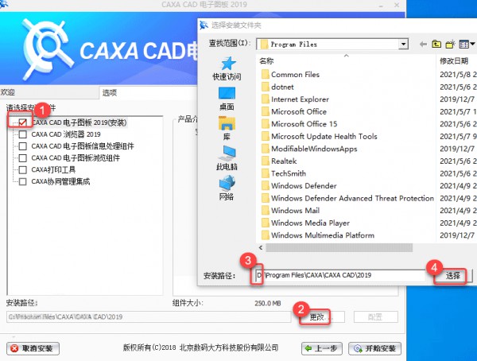Select the Realtek folder name

284,161
